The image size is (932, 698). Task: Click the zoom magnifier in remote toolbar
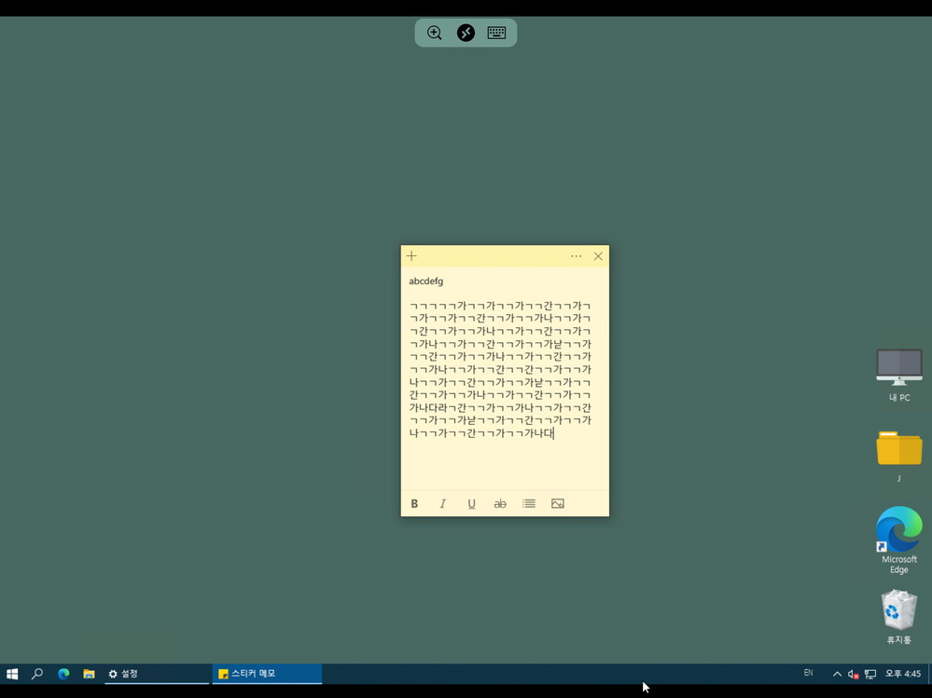pos(435,33)
